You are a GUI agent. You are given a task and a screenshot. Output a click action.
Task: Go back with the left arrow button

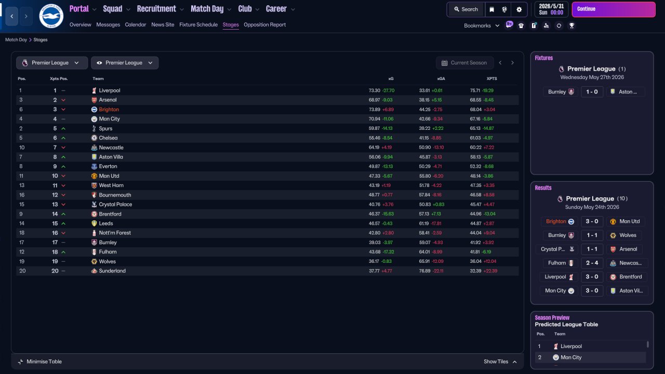(x=12, y=16)
